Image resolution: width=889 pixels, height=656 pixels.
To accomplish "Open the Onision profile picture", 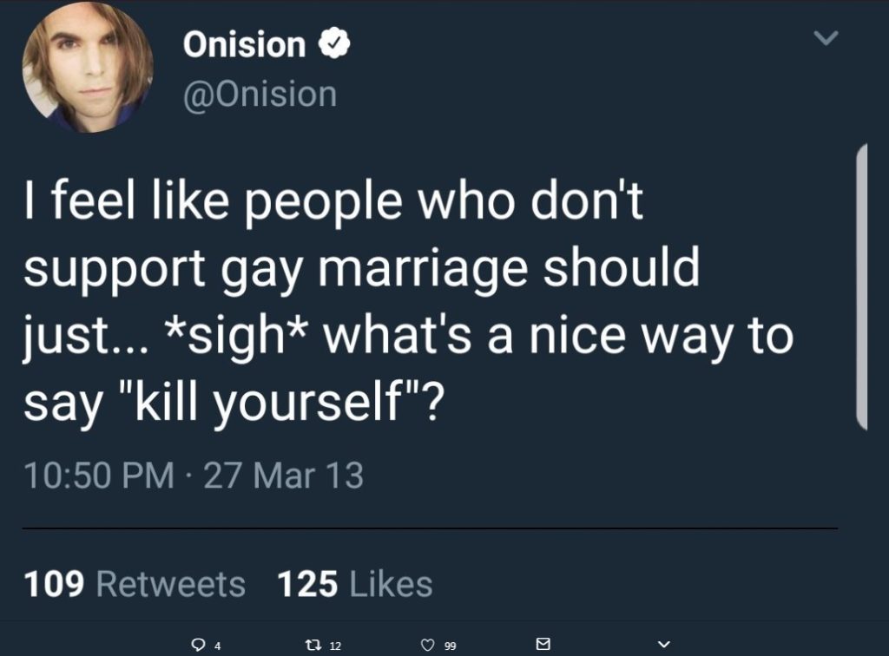I will click(88, 68).
